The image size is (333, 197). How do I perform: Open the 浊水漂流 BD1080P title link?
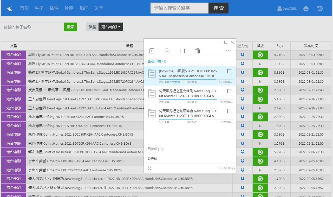coord(76,117)
